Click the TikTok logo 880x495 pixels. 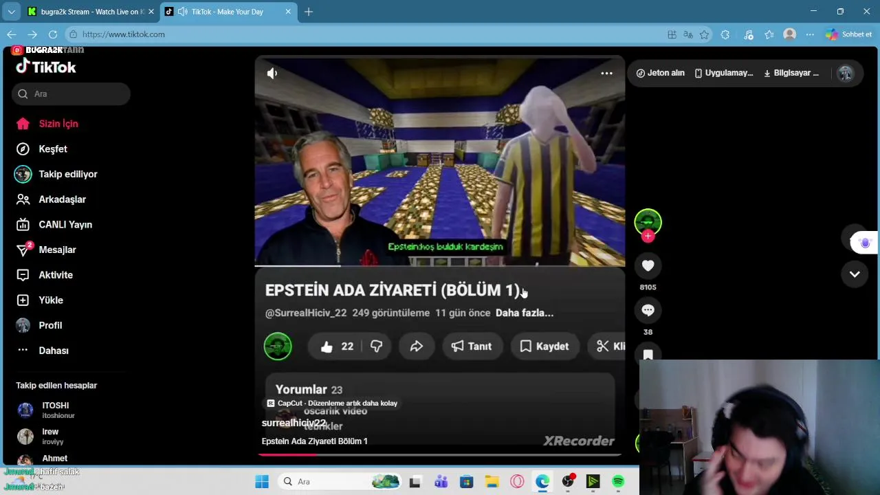click(x=46, y=67)
